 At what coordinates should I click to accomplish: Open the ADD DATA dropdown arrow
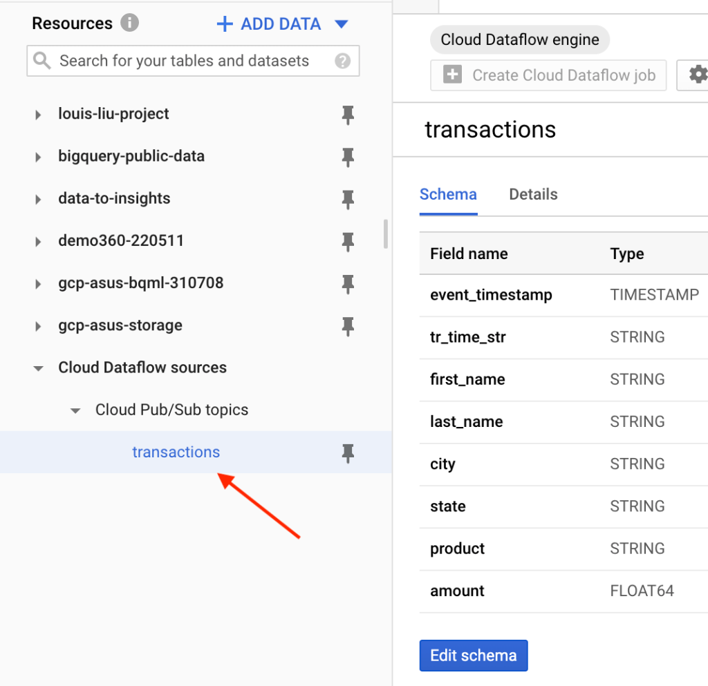click(341, 24)
